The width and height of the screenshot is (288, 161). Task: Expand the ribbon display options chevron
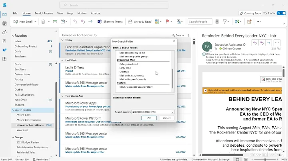click(284, 24)
